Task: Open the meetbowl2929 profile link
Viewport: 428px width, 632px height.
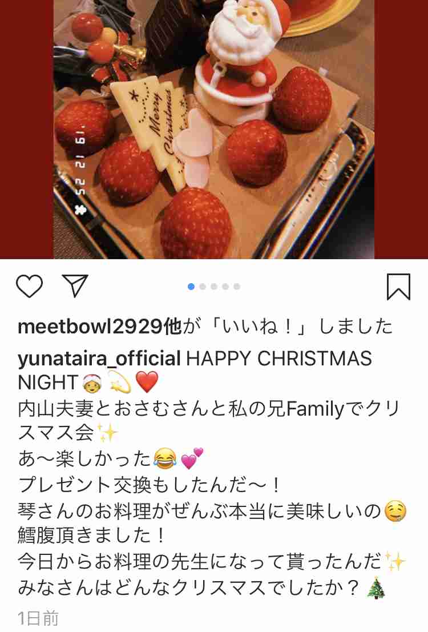Action: tap(90, 327)
